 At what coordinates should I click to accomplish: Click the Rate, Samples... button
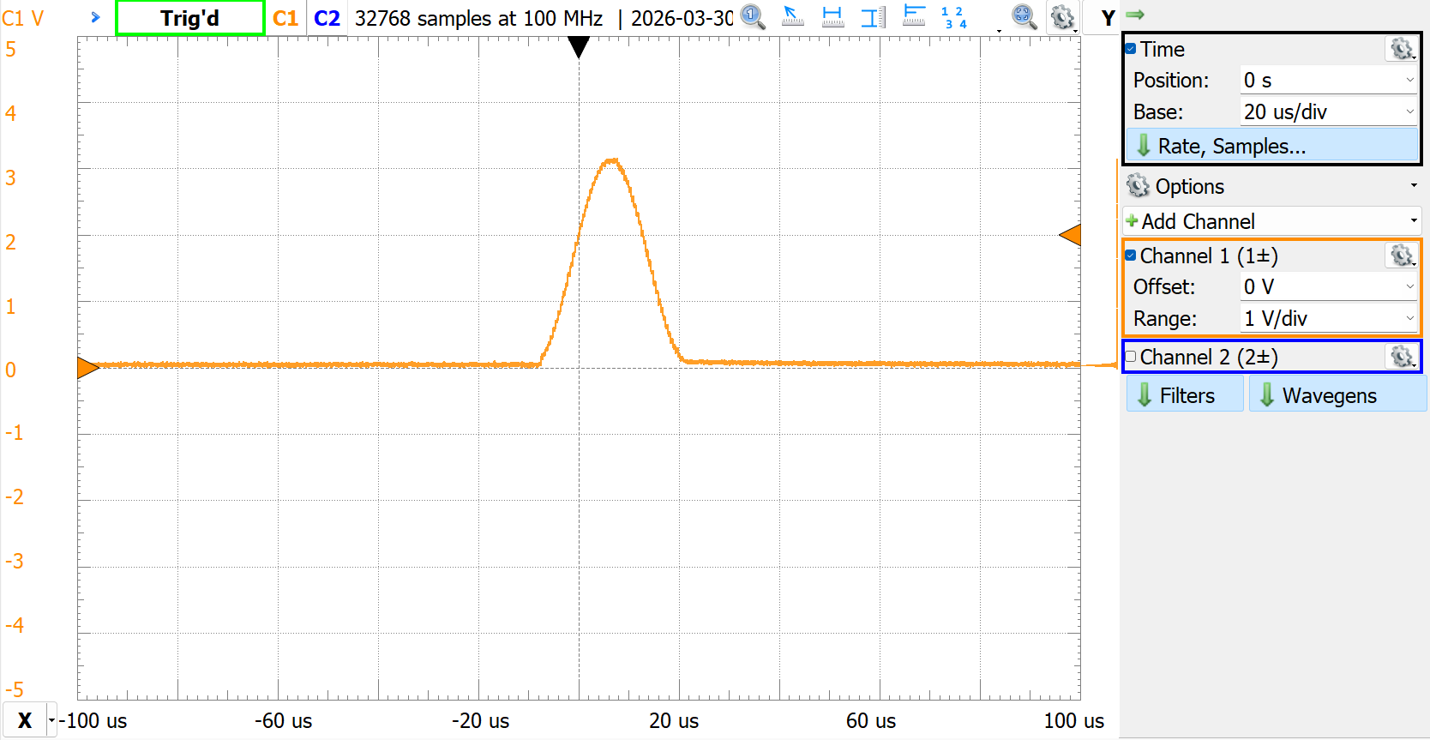tap(1271, 146)
